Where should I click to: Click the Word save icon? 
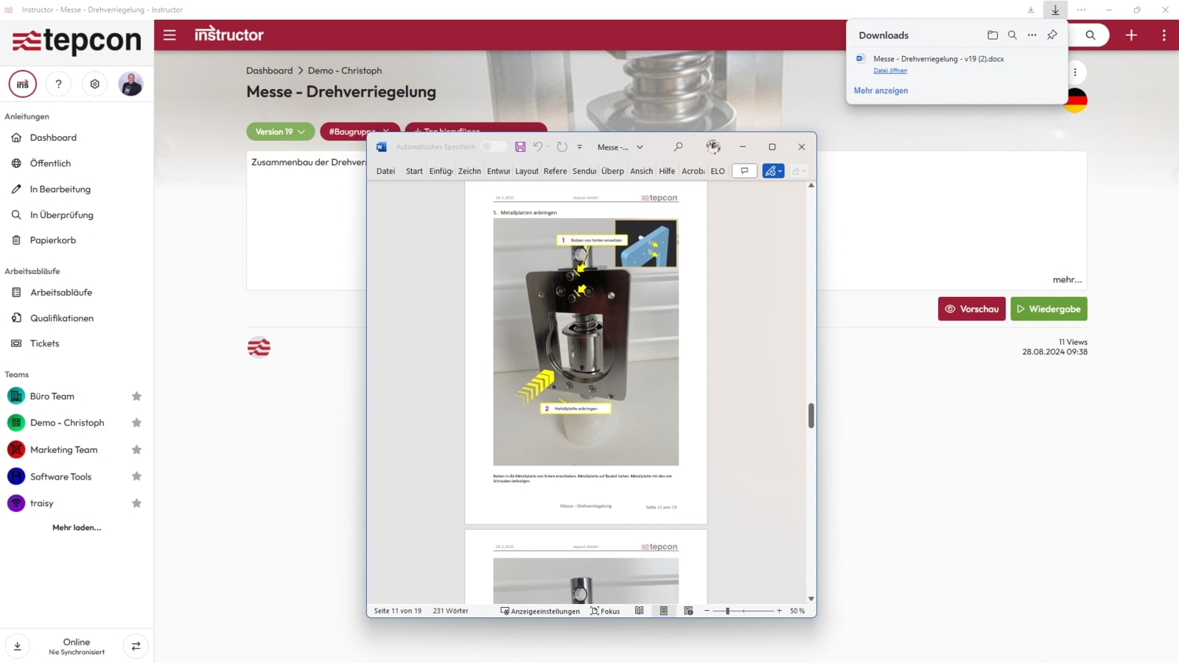click(520, 147)
